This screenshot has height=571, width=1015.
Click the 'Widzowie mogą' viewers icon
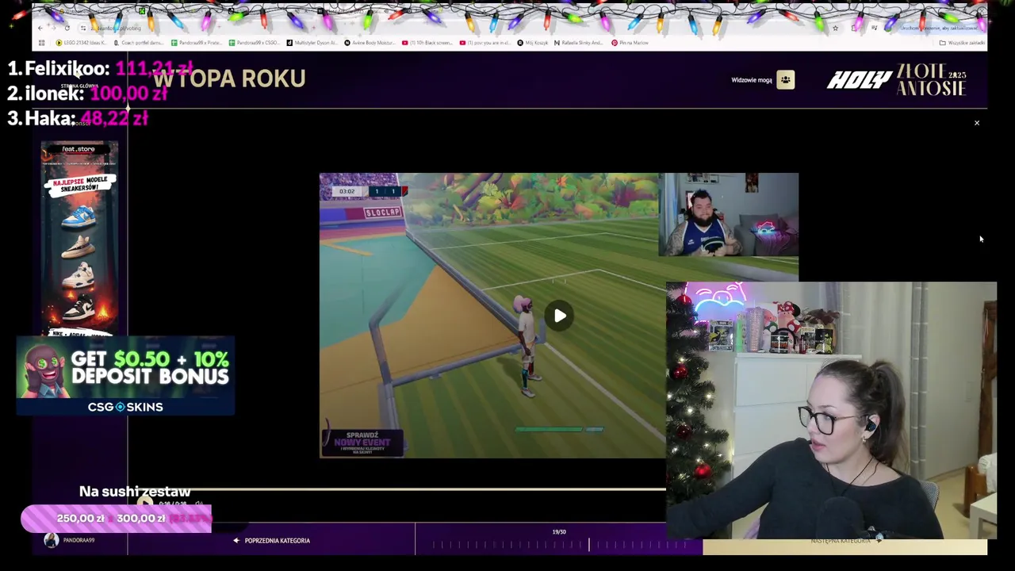(785, 79)
